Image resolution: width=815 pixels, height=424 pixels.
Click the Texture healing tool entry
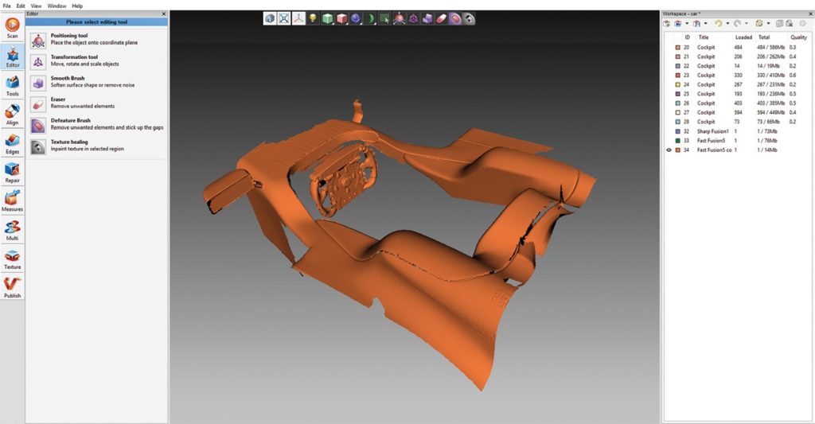(x=38, y=146)
